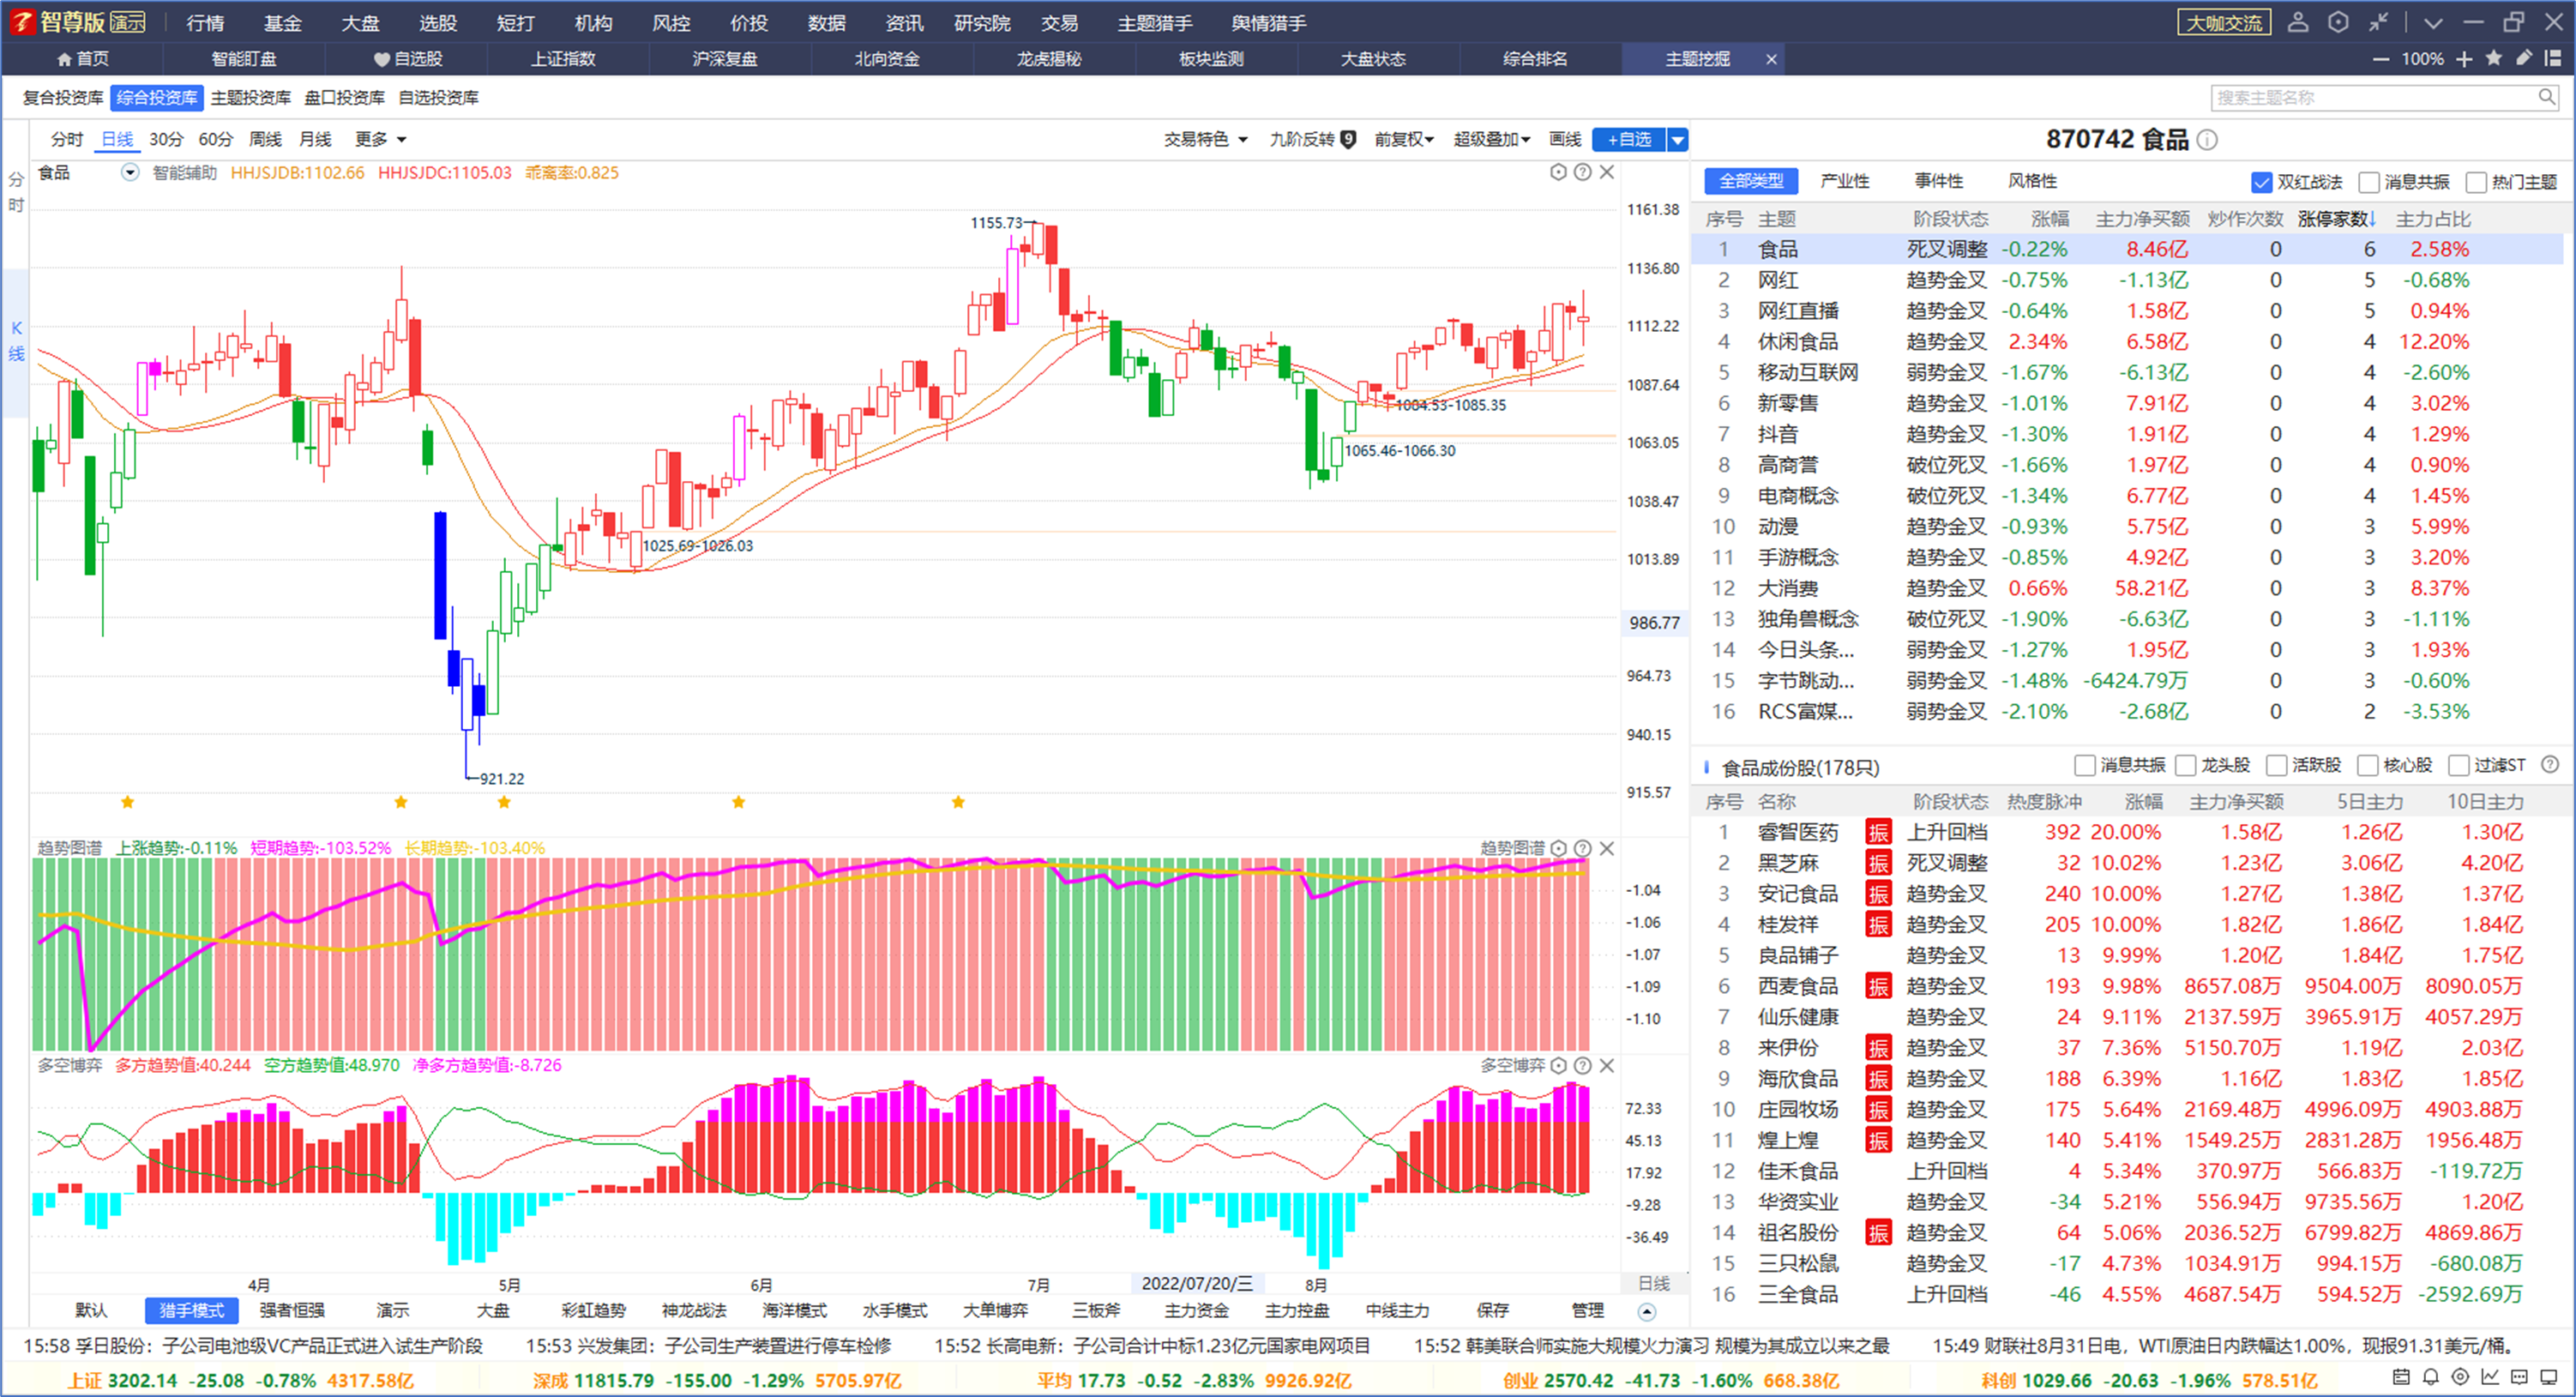Image resolution: width=2576 pixels, height=1397 pixels.
Task: Check the 活跃股 filter checkbox
Action: click(x=2276, y=766)
